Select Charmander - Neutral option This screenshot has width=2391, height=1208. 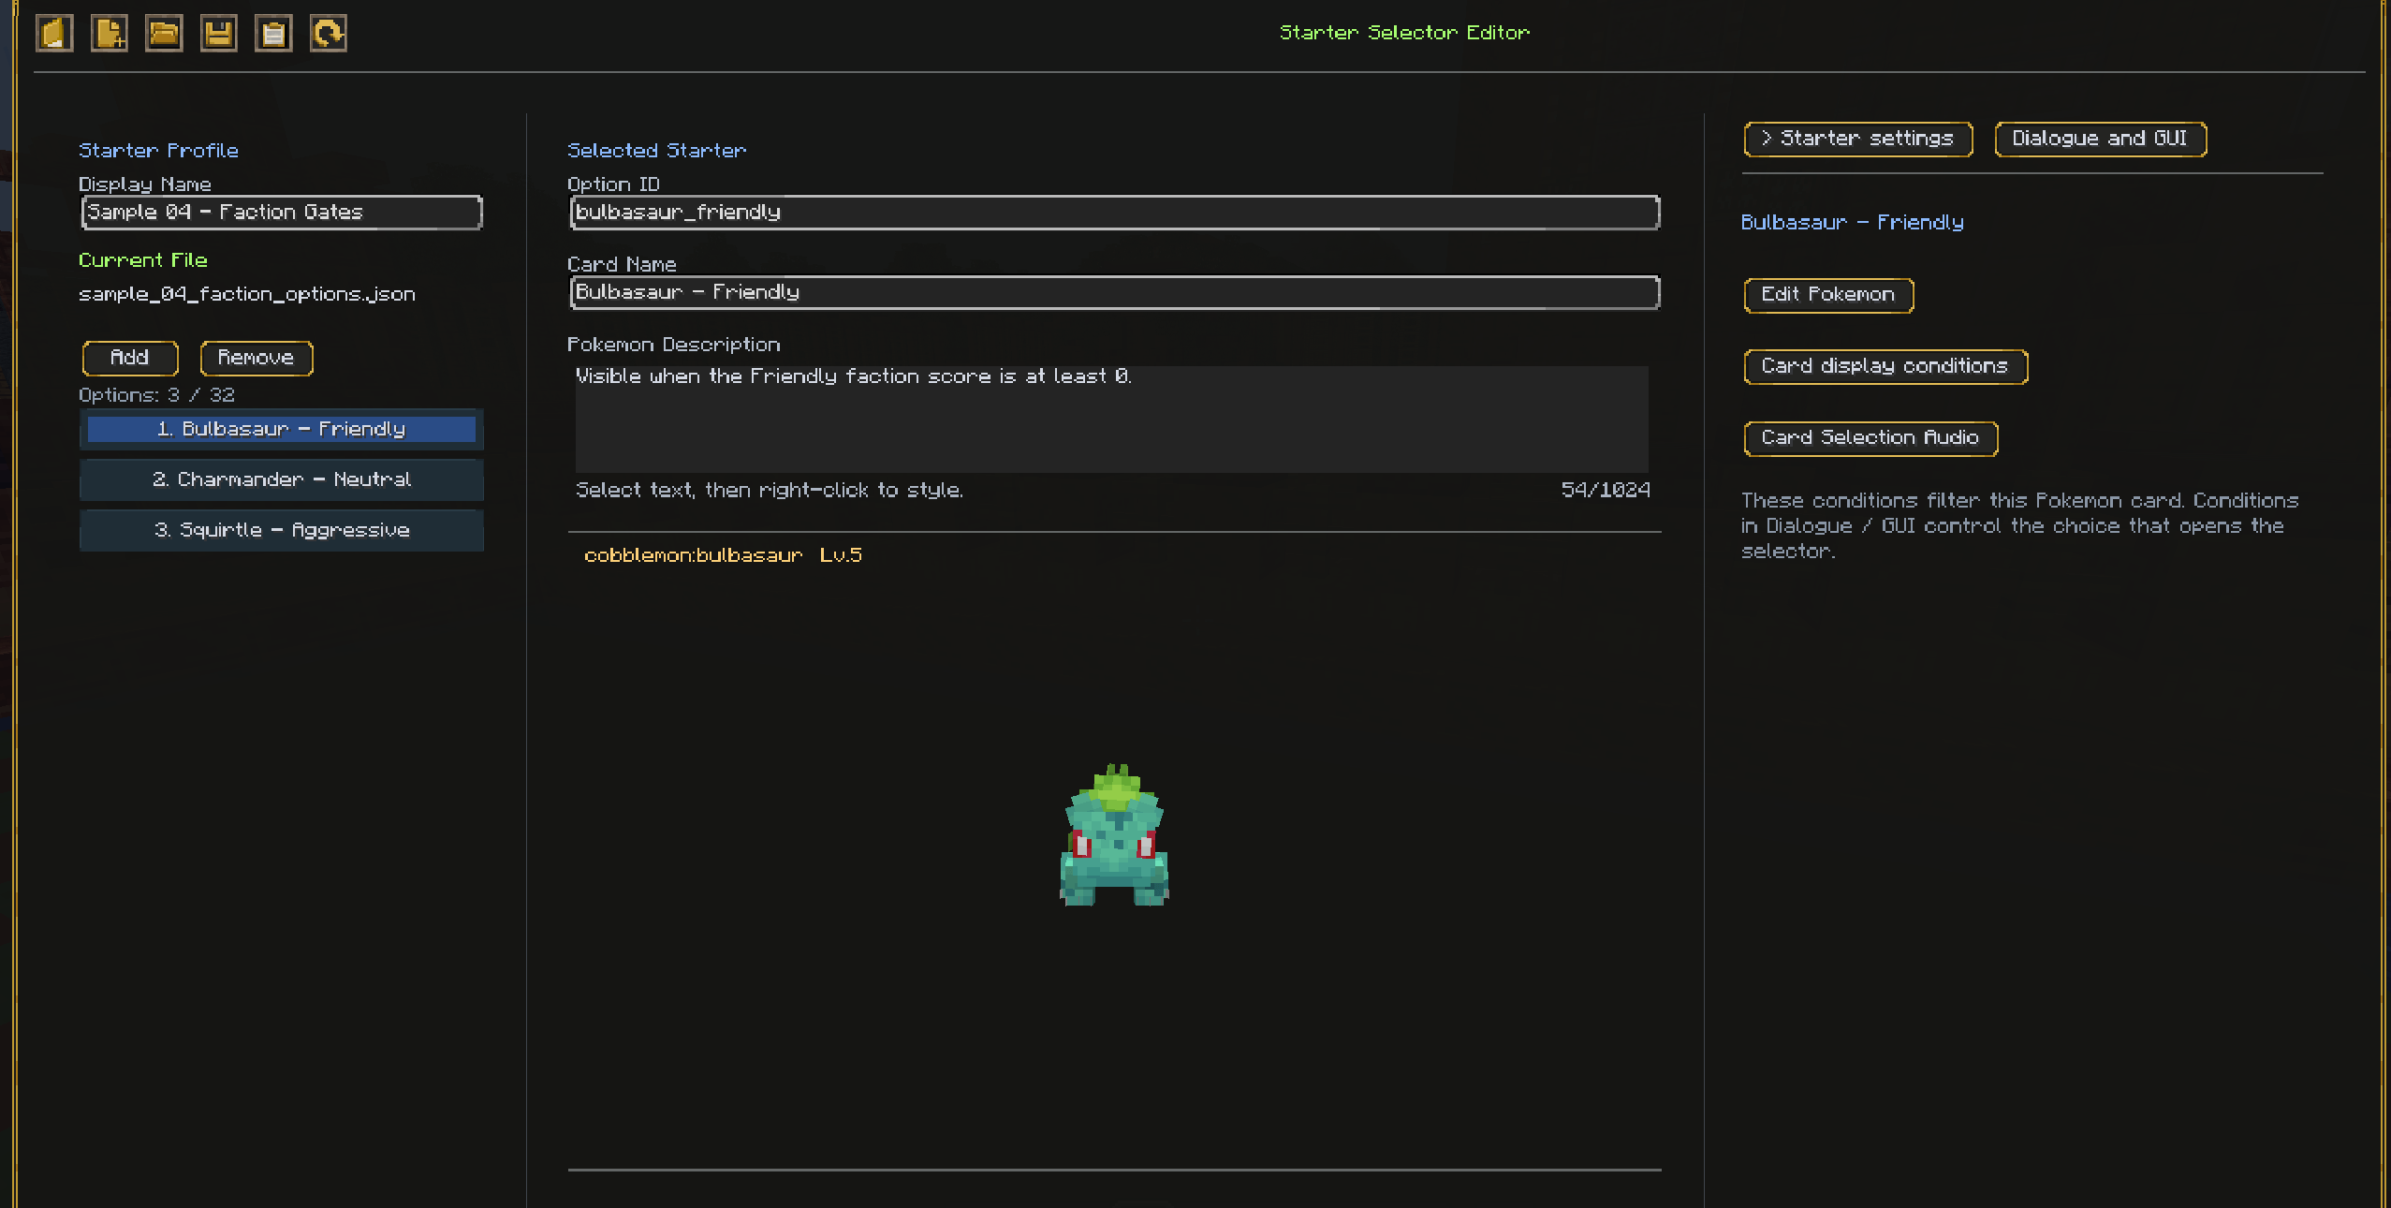click(x=282, y=480)
